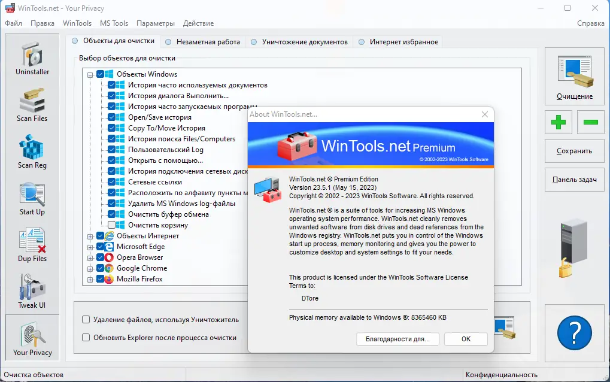610x382 pixels.
Task: Open the Scan Files tool
Action: (x=32, y=105)
